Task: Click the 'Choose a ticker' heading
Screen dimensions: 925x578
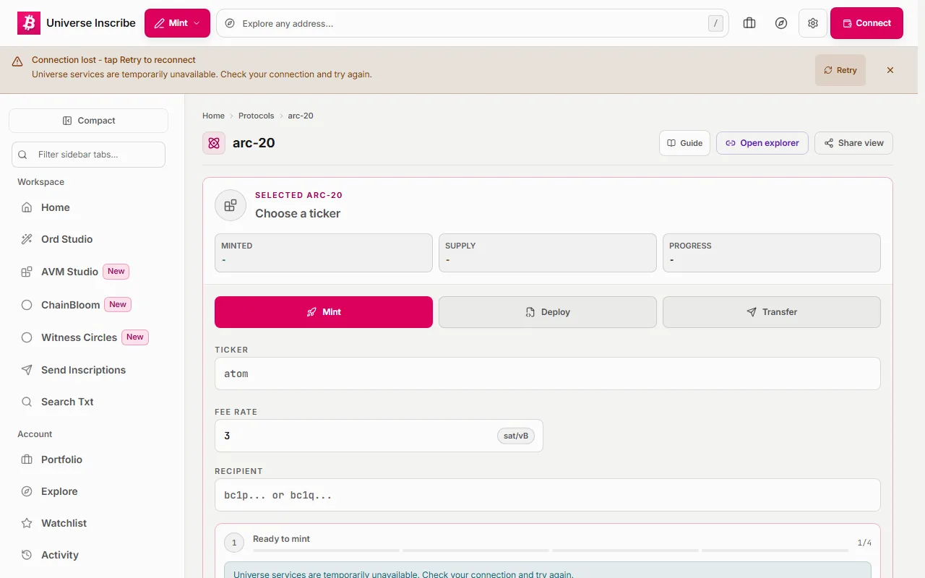Action: point(298,214)
